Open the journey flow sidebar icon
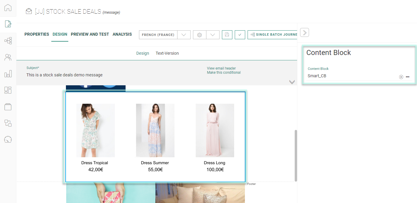417x203 pixels. coord(8,41)
